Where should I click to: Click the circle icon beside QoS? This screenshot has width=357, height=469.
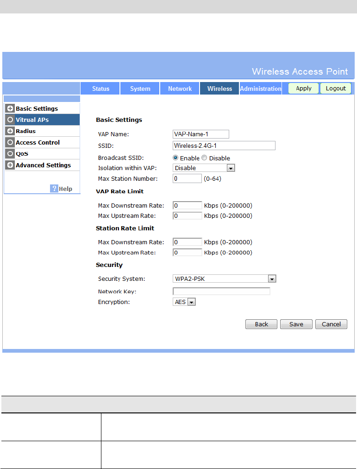(10, 154)
